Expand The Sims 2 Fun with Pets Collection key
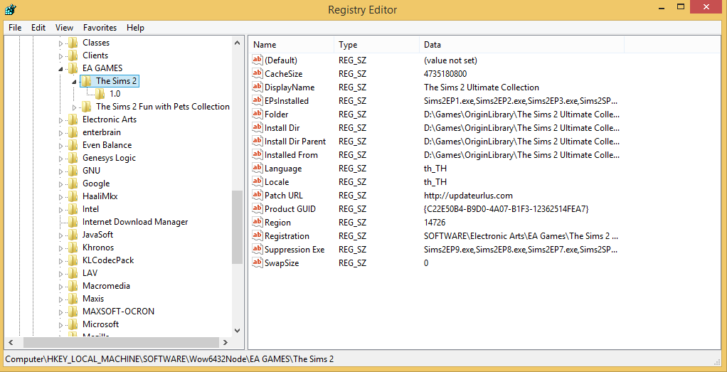The width and height of the screenshot is (727, 372). [74, 107]
